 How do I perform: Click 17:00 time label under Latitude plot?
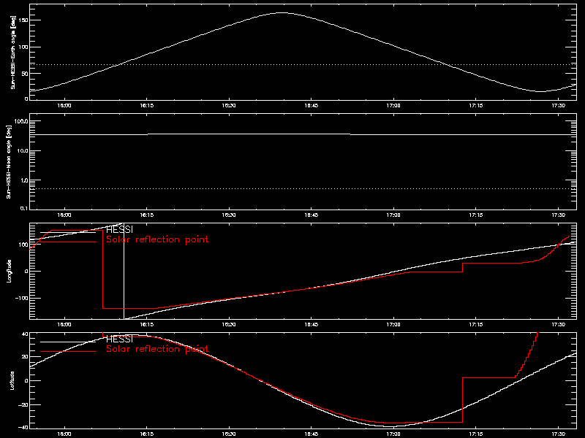pos(393,434)
